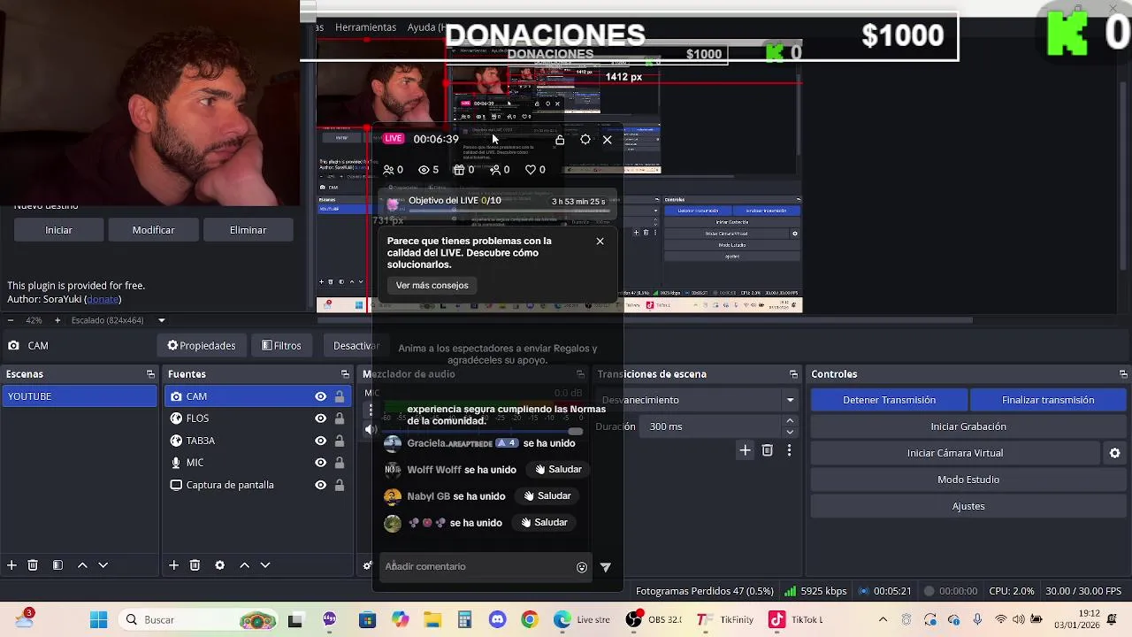This screenshot has width=1132, height=637.
Task: Click Iniciar Grabación button
Action: pyautogui.click(x=968, y=426)
